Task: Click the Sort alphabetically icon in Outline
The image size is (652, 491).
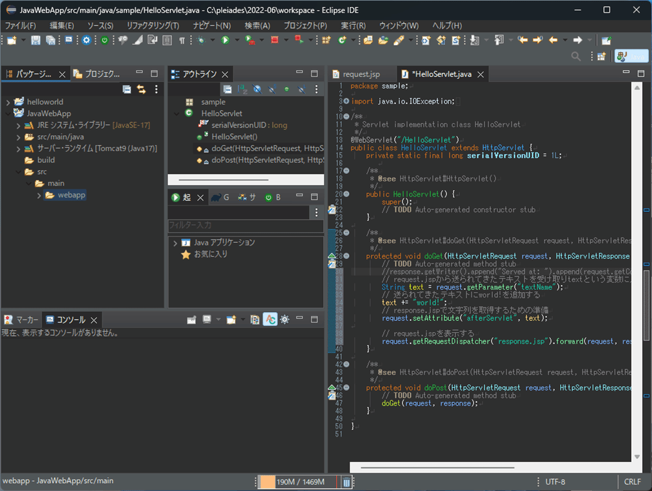Action: [242, 90]
